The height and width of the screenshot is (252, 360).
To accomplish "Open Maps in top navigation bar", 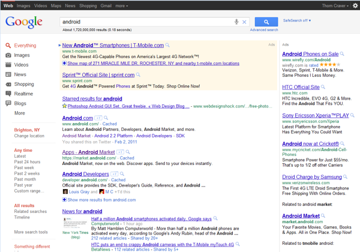I will [x=56, y=6].
